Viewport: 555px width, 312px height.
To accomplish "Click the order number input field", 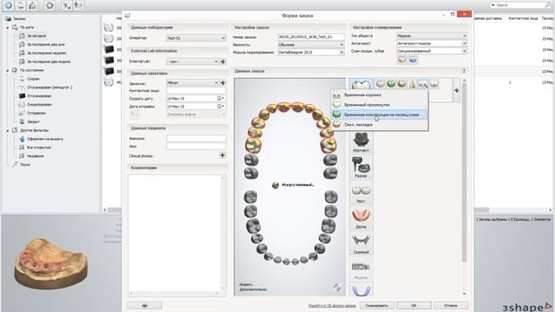I will point(310,36).
